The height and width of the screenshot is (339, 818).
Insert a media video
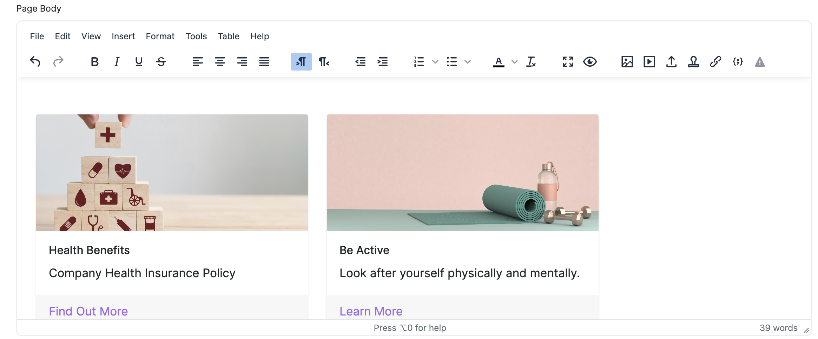(649, 62)
